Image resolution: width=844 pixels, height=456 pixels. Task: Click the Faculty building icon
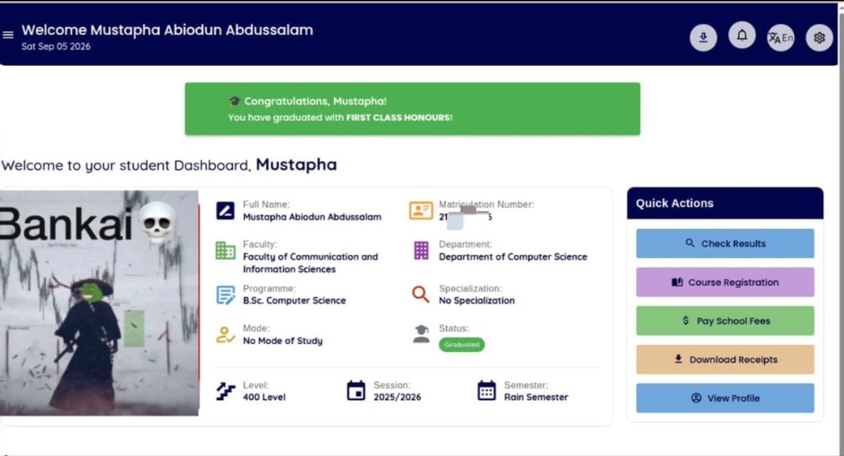225,250
